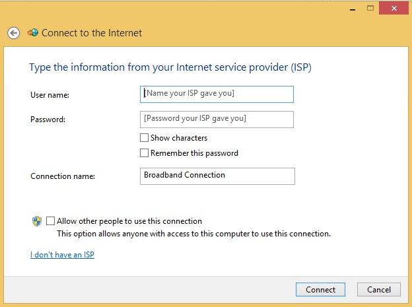Viewport: 412px width, 307px height.
Task: Maximize the Connect to the Internet window
Action: coord(370,8)
